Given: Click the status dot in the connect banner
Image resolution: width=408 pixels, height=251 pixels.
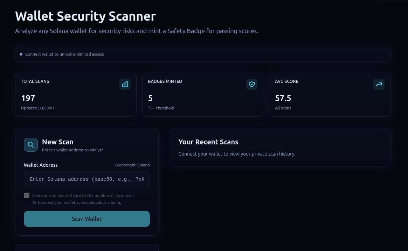Looking at the screenshot, I should [21, 54].
